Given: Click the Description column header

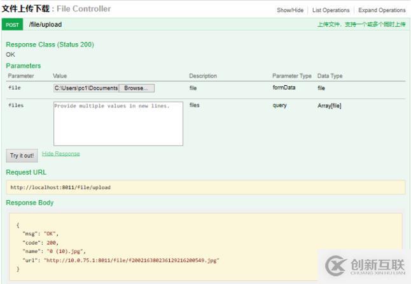Looking at the screenshot, I should 203,76.
